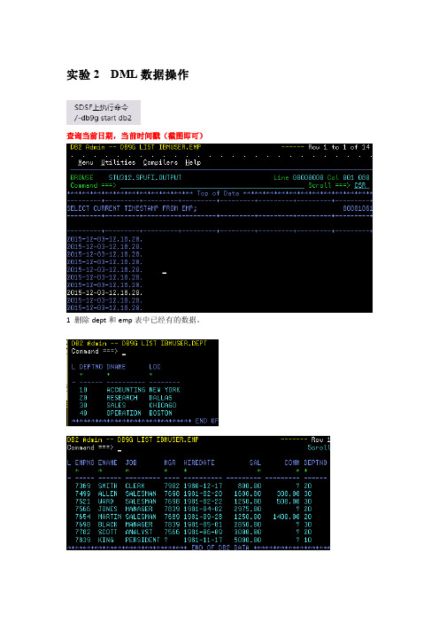This screenshot has width=439, height=622.
Task: Click hire date 1981-11-17
Action: (x=203, y=540)
